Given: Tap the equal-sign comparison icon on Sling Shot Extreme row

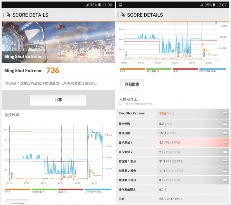Looking at the screenshot, I should (225, 113).
